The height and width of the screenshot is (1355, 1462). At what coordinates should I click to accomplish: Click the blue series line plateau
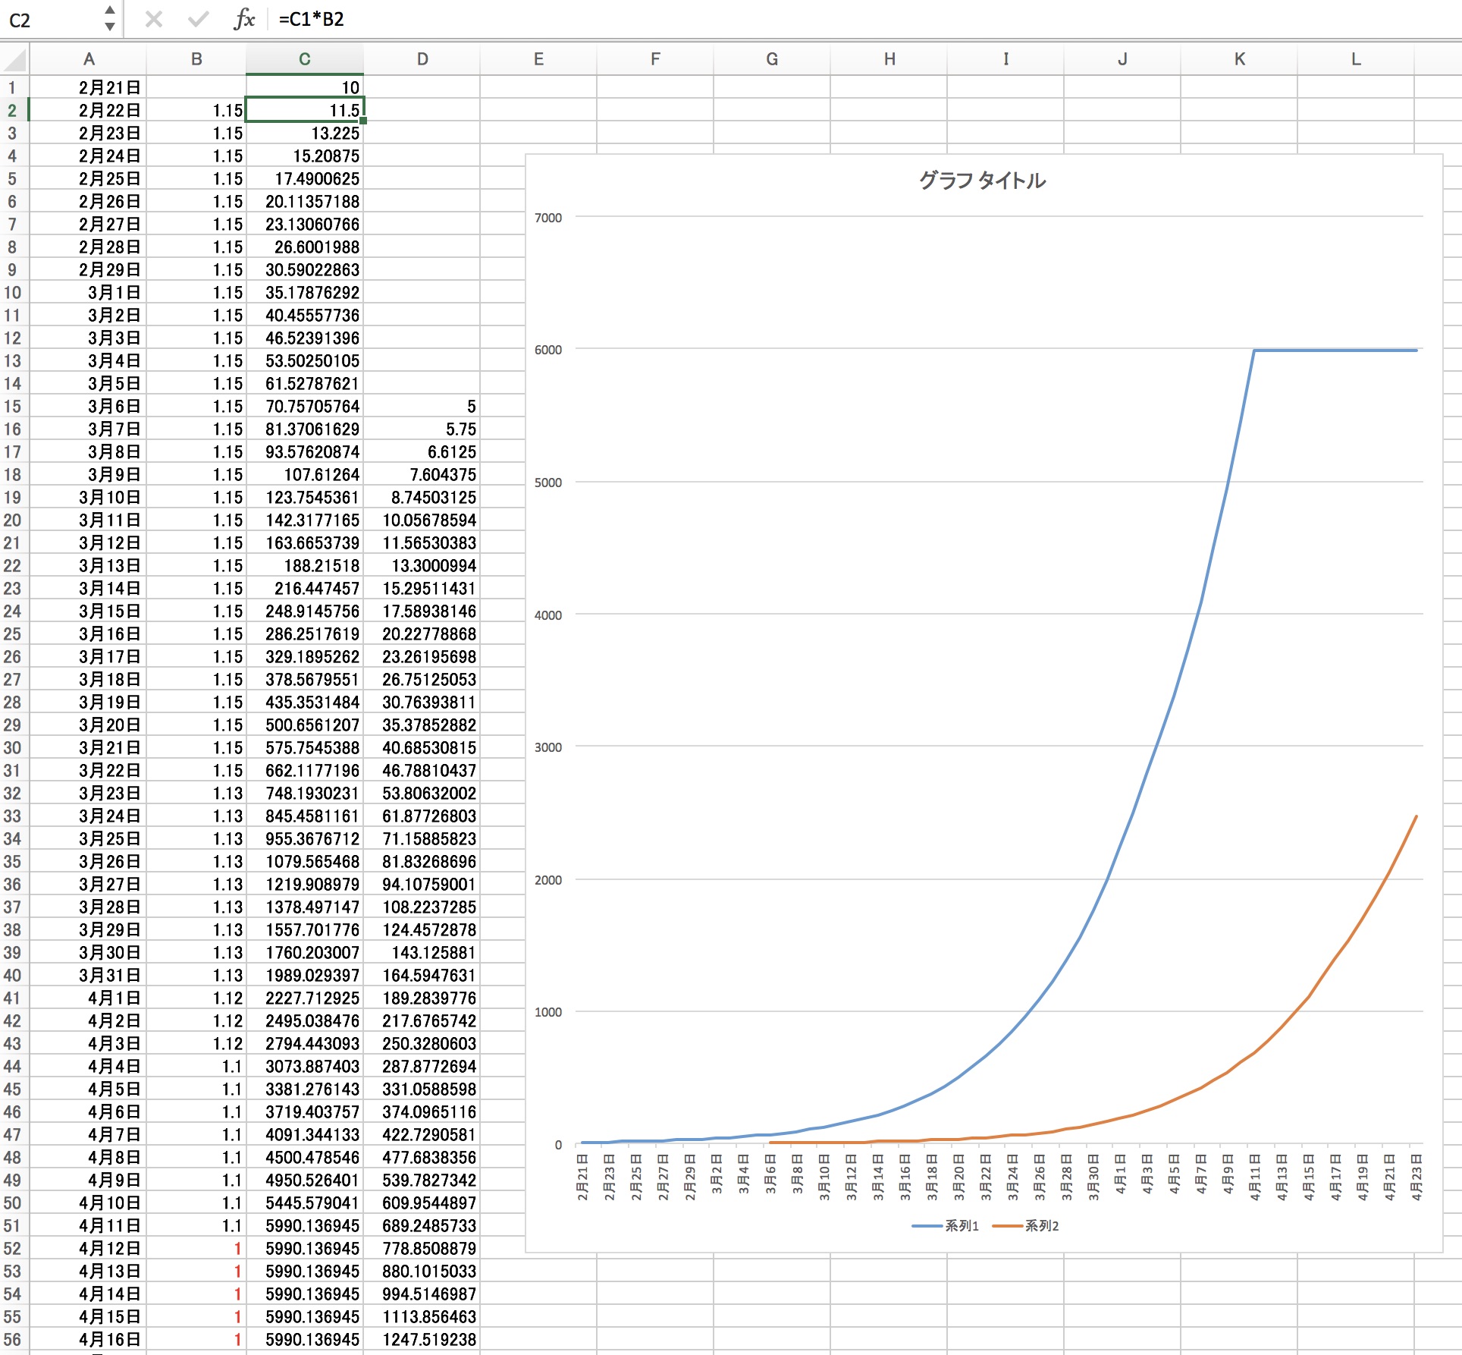point(1335,351)
